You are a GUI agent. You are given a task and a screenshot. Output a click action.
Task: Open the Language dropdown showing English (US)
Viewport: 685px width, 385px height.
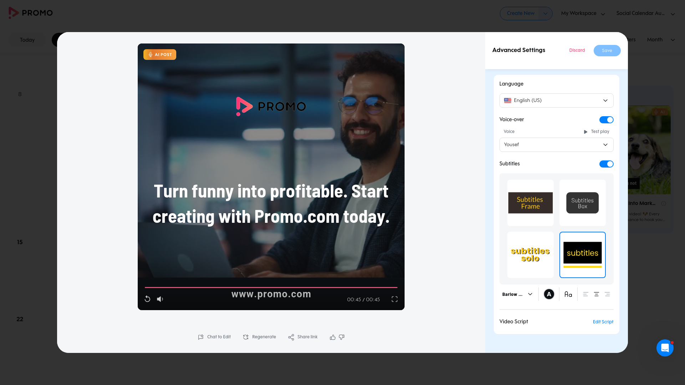tap(556, 101)
